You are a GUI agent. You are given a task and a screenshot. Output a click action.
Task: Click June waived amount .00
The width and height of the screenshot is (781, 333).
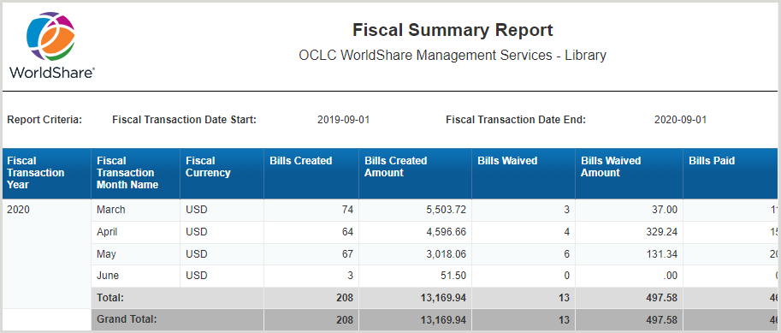(670, 276)
